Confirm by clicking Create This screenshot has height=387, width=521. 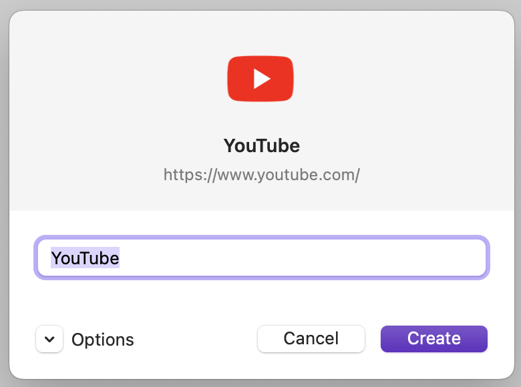434,338
